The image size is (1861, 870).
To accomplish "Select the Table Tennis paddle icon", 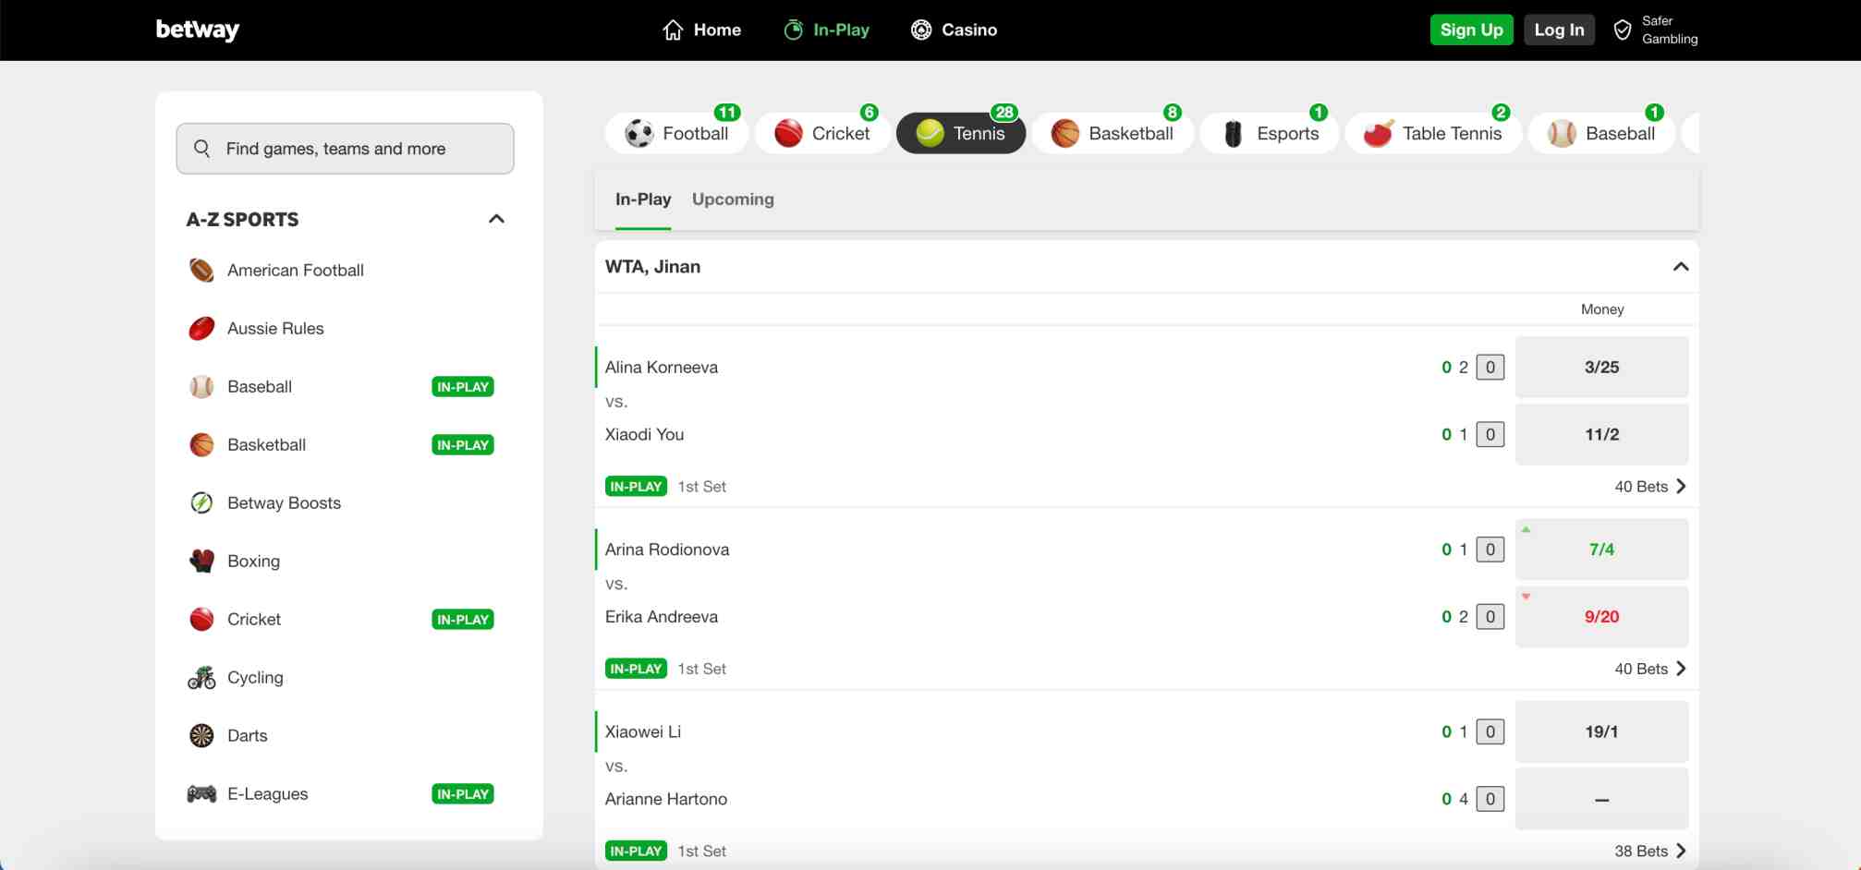I will [1378, 134].
